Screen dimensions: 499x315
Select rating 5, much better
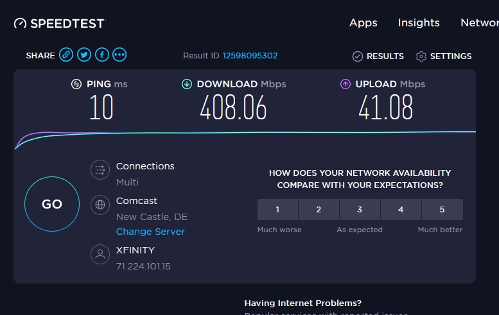click(442, 210)
